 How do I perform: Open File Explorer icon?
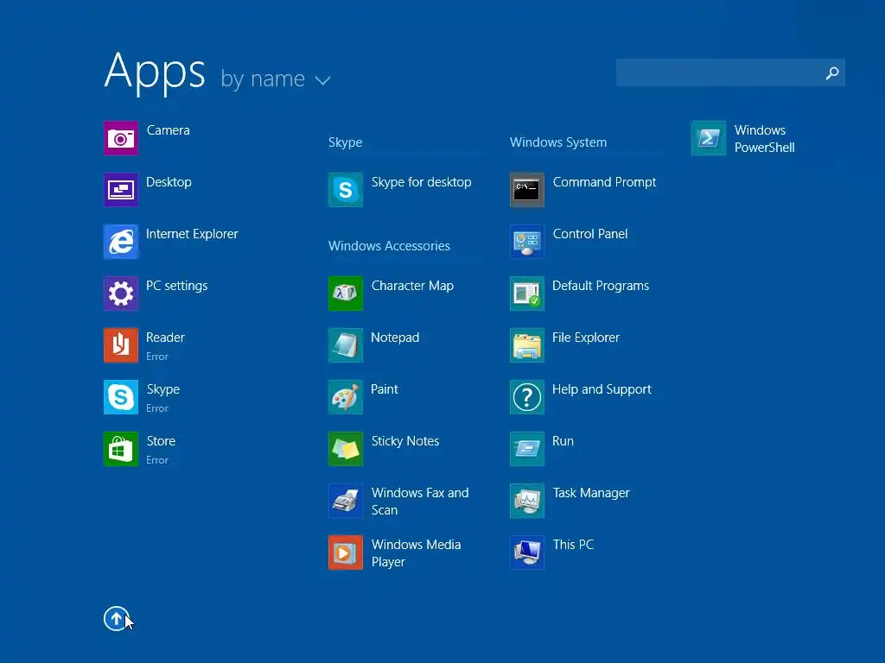click(527, 345)
